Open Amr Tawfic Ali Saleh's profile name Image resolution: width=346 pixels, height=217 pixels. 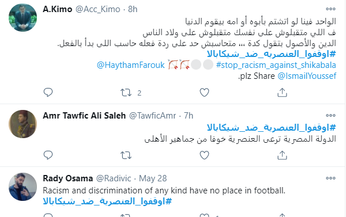click(x=84, y=116)
